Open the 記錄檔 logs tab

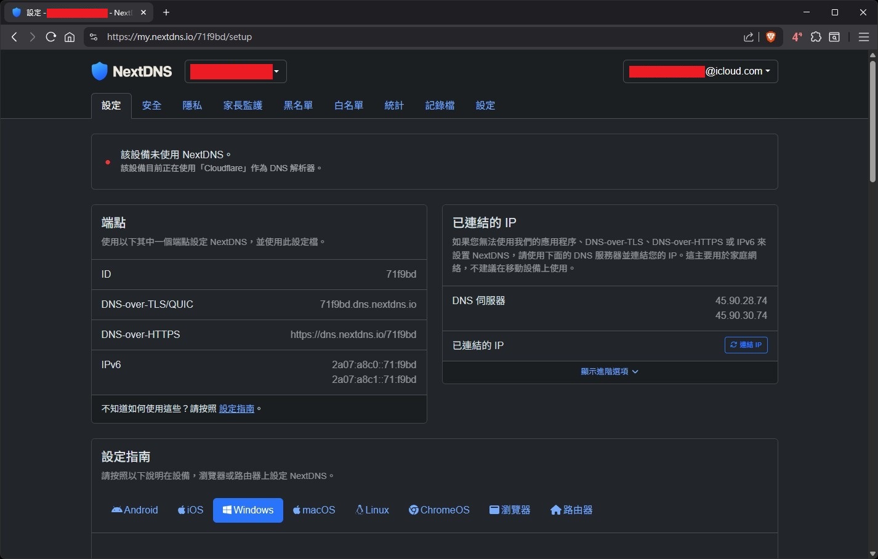[x=440, y=105]
